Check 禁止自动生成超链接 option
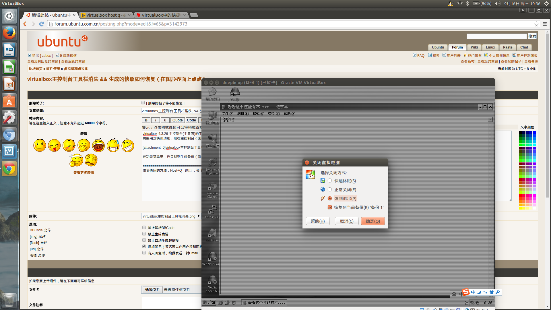 coord(144,240)
